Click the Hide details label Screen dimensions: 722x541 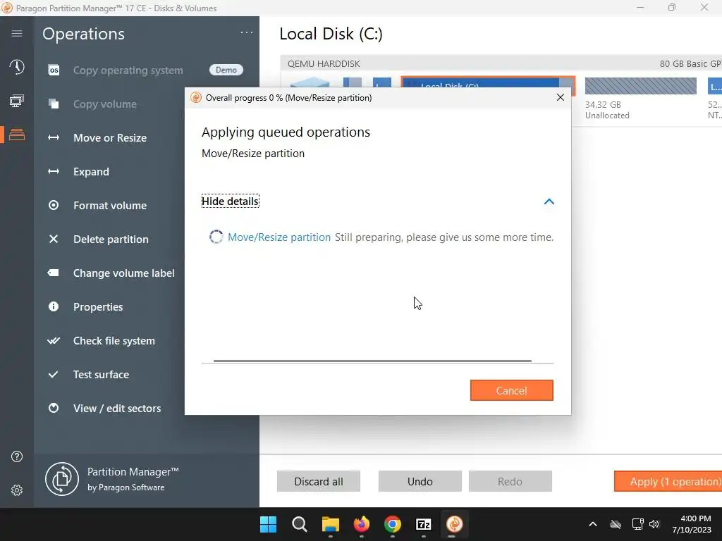231,201
